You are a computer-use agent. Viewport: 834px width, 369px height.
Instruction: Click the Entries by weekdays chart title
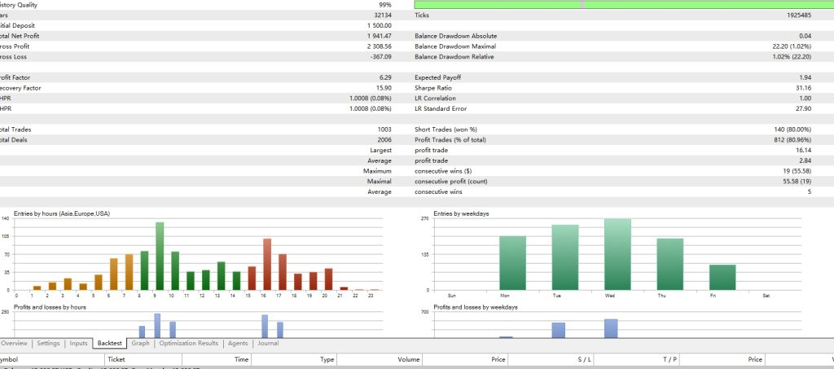pyautogui.click(x=461, y=213)
